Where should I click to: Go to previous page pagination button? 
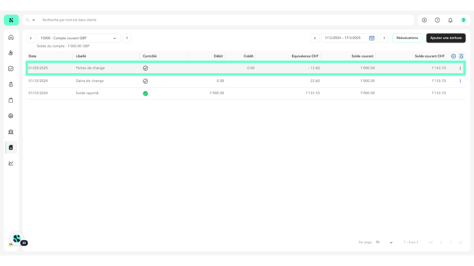coord(441,243)
